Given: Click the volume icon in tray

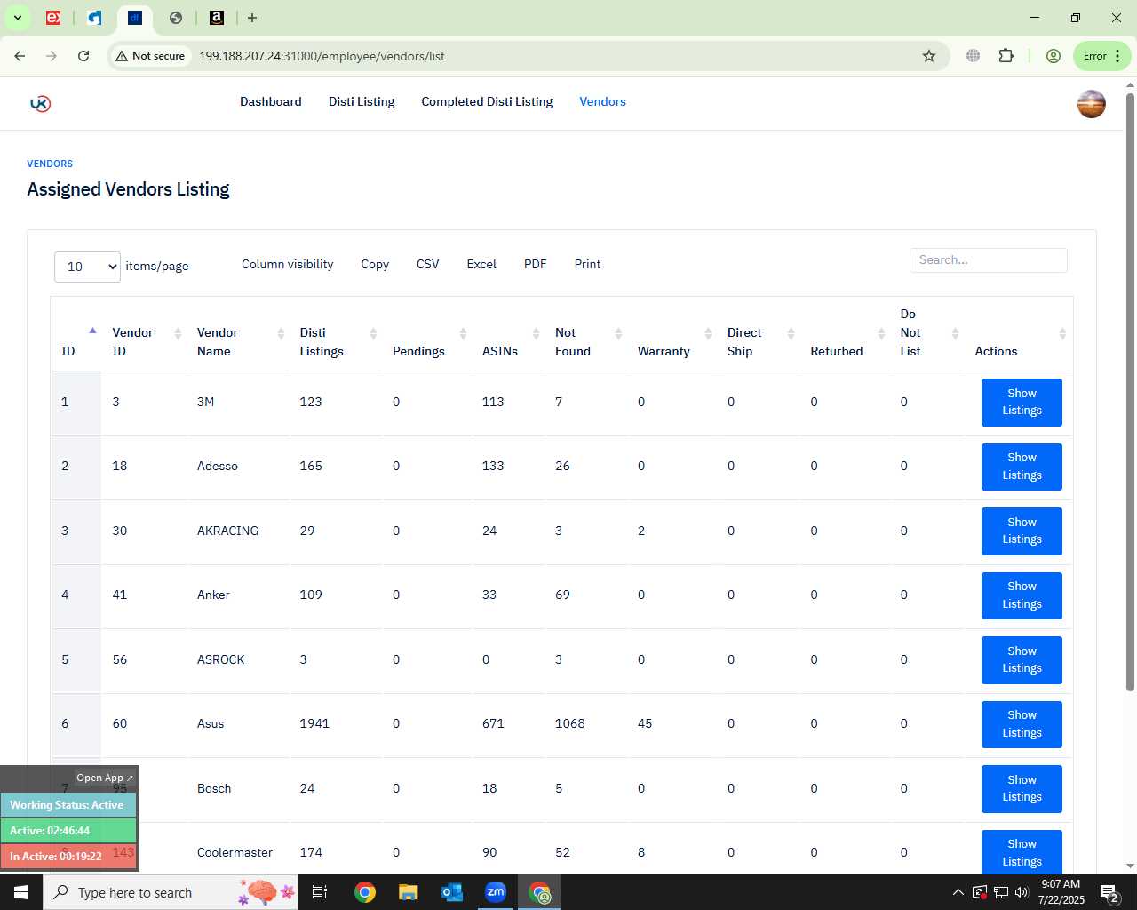Looking at the screenshot, I should pyautogui.click(x=1021, y=892).
